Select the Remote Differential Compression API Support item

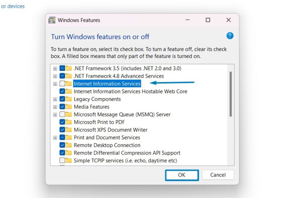pos(127,153)
